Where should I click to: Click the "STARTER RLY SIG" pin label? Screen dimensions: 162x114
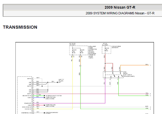click(x=26, y=113)
